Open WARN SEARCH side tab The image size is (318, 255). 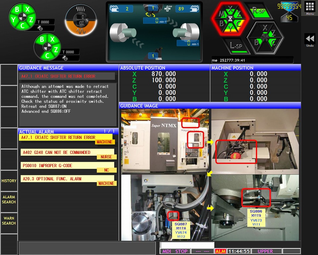9,221
